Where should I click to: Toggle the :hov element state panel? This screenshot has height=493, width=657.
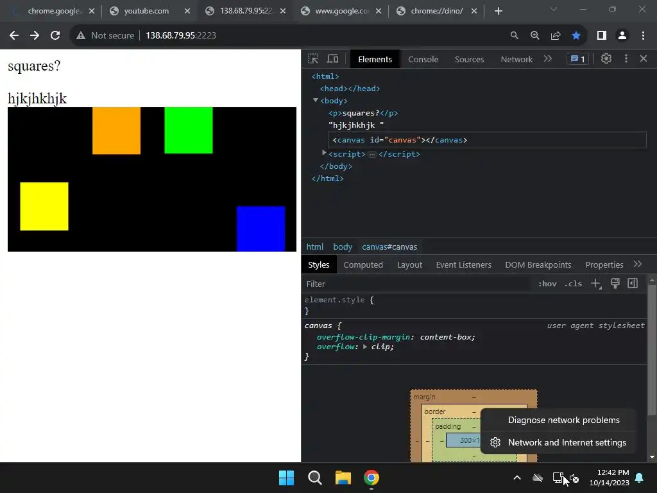[x=547, y=284]
